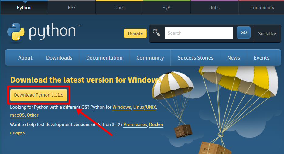Click the GO search button
Screen dimensions: 284x154
point(244,33)
